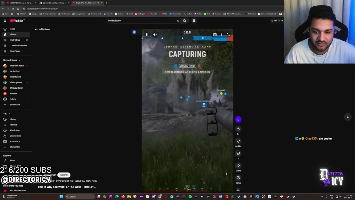This screenshot has width=355, height=200.
Task: Click the taskbar Search box
Action: 80,197
